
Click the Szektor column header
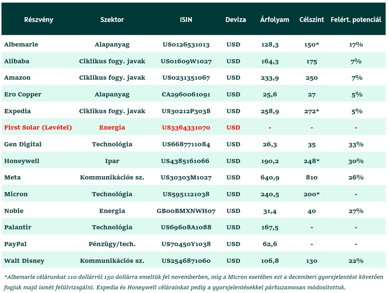click(x=112, y=20)
